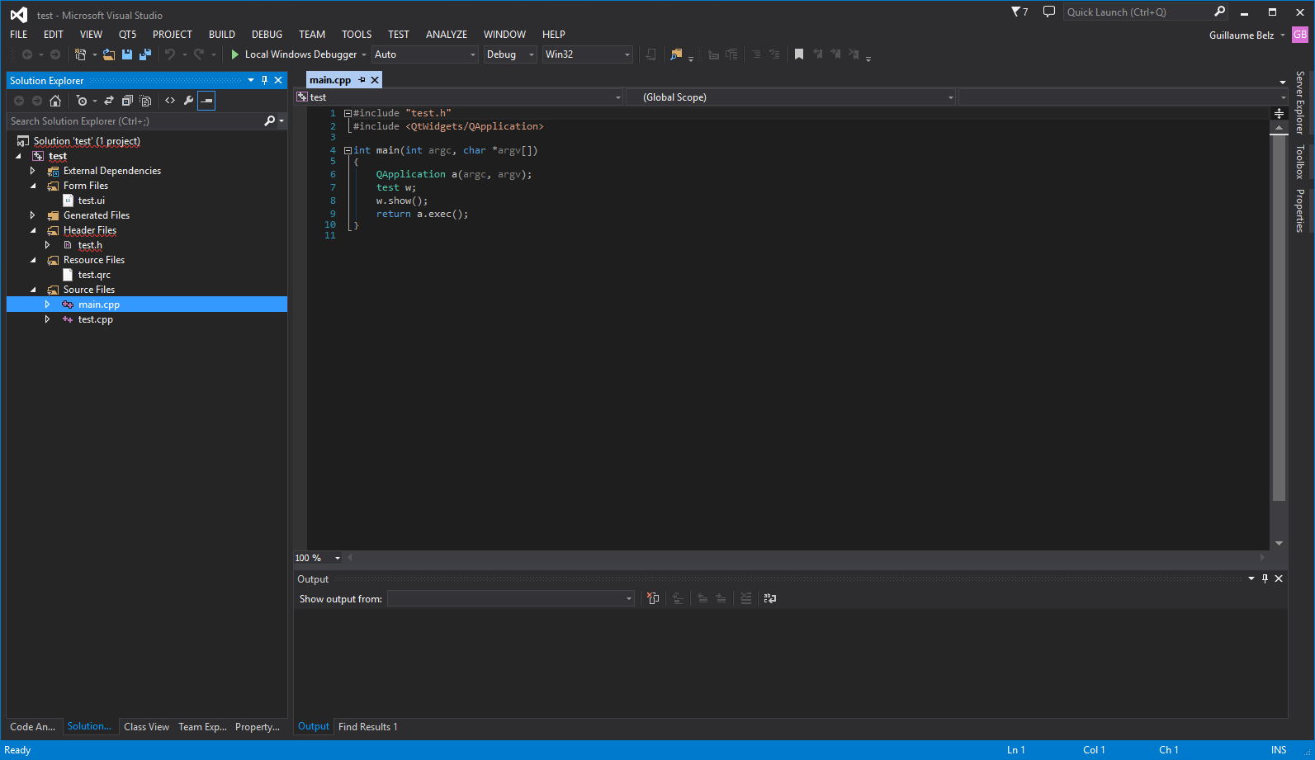The height and width of the screenshot is (760, 1315).
Task: Open the QT5 menu
Action: point(128,35)
